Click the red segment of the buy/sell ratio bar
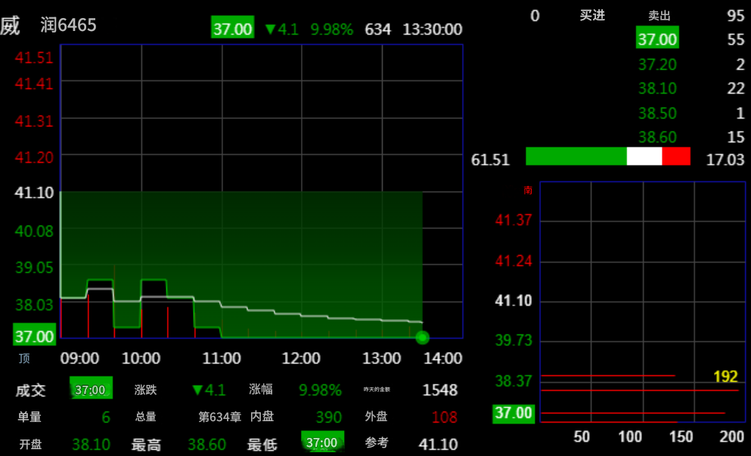Viewport: 751px width, 456px height. click(676, 157)
